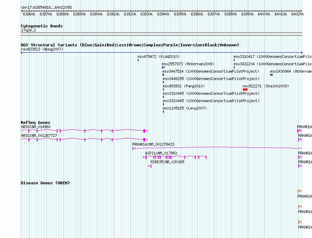Click the blue glyph under esv2430964
This screenshot has width=312, height=238.
coord(271,75)
